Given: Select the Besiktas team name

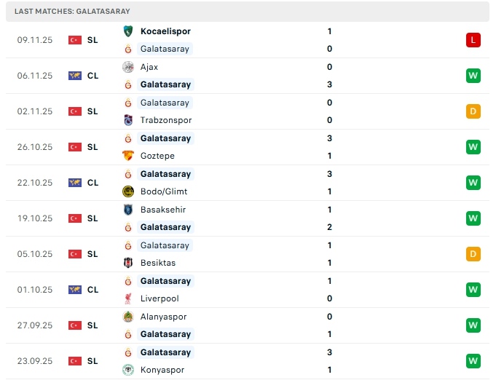Looking at the screenshot, I should (158, 263).
